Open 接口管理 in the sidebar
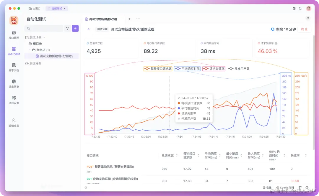Image resolution: width=319 pixels, height=196 pixels. pyautogui.click(x=14, y=35)
